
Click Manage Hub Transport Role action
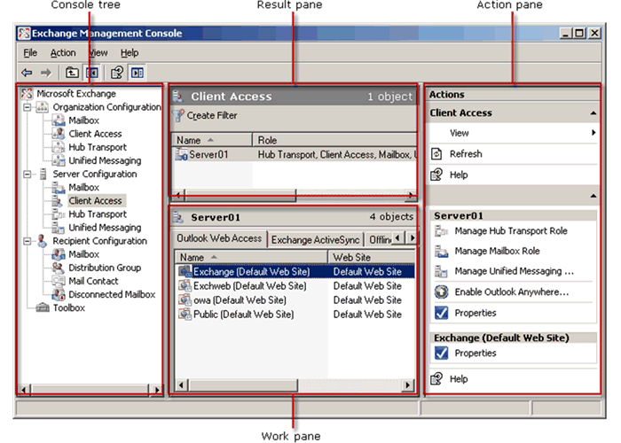click(x=511, y=231)
